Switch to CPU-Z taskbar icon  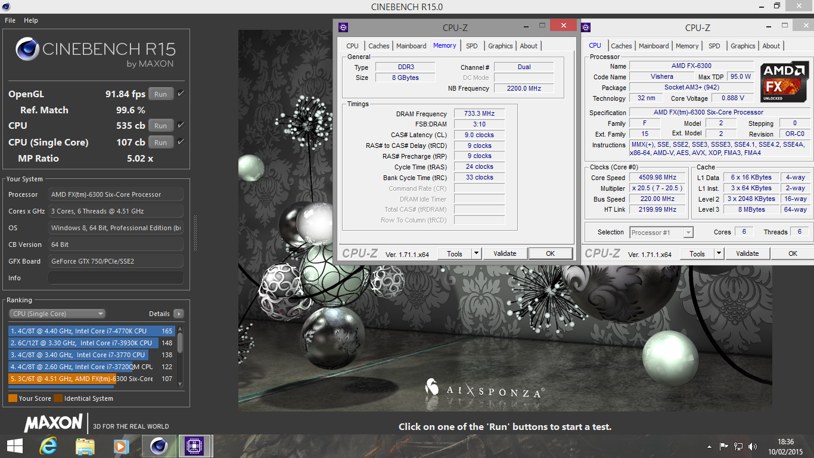pyautogui.click(x=195, y=446)
